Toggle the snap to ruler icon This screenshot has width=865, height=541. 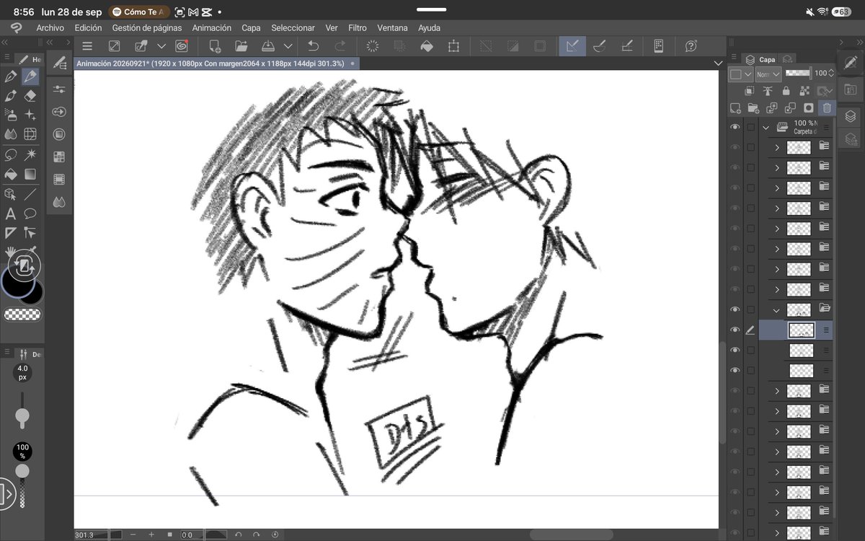point(572,46)
